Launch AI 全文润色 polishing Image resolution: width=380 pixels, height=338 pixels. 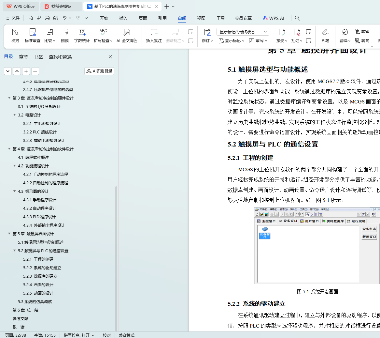tap(127, 36)
